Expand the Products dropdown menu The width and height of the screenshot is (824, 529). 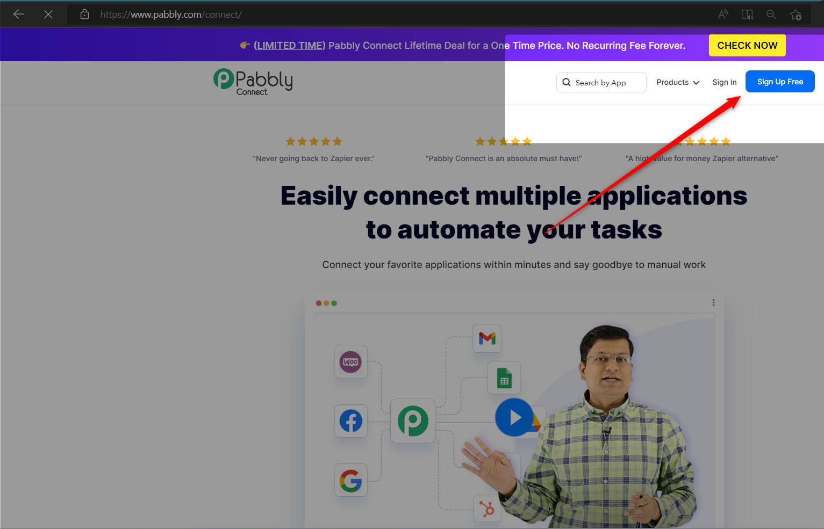(x=678, y=82)
